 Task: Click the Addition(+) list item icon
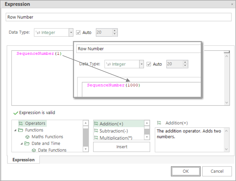96,124
